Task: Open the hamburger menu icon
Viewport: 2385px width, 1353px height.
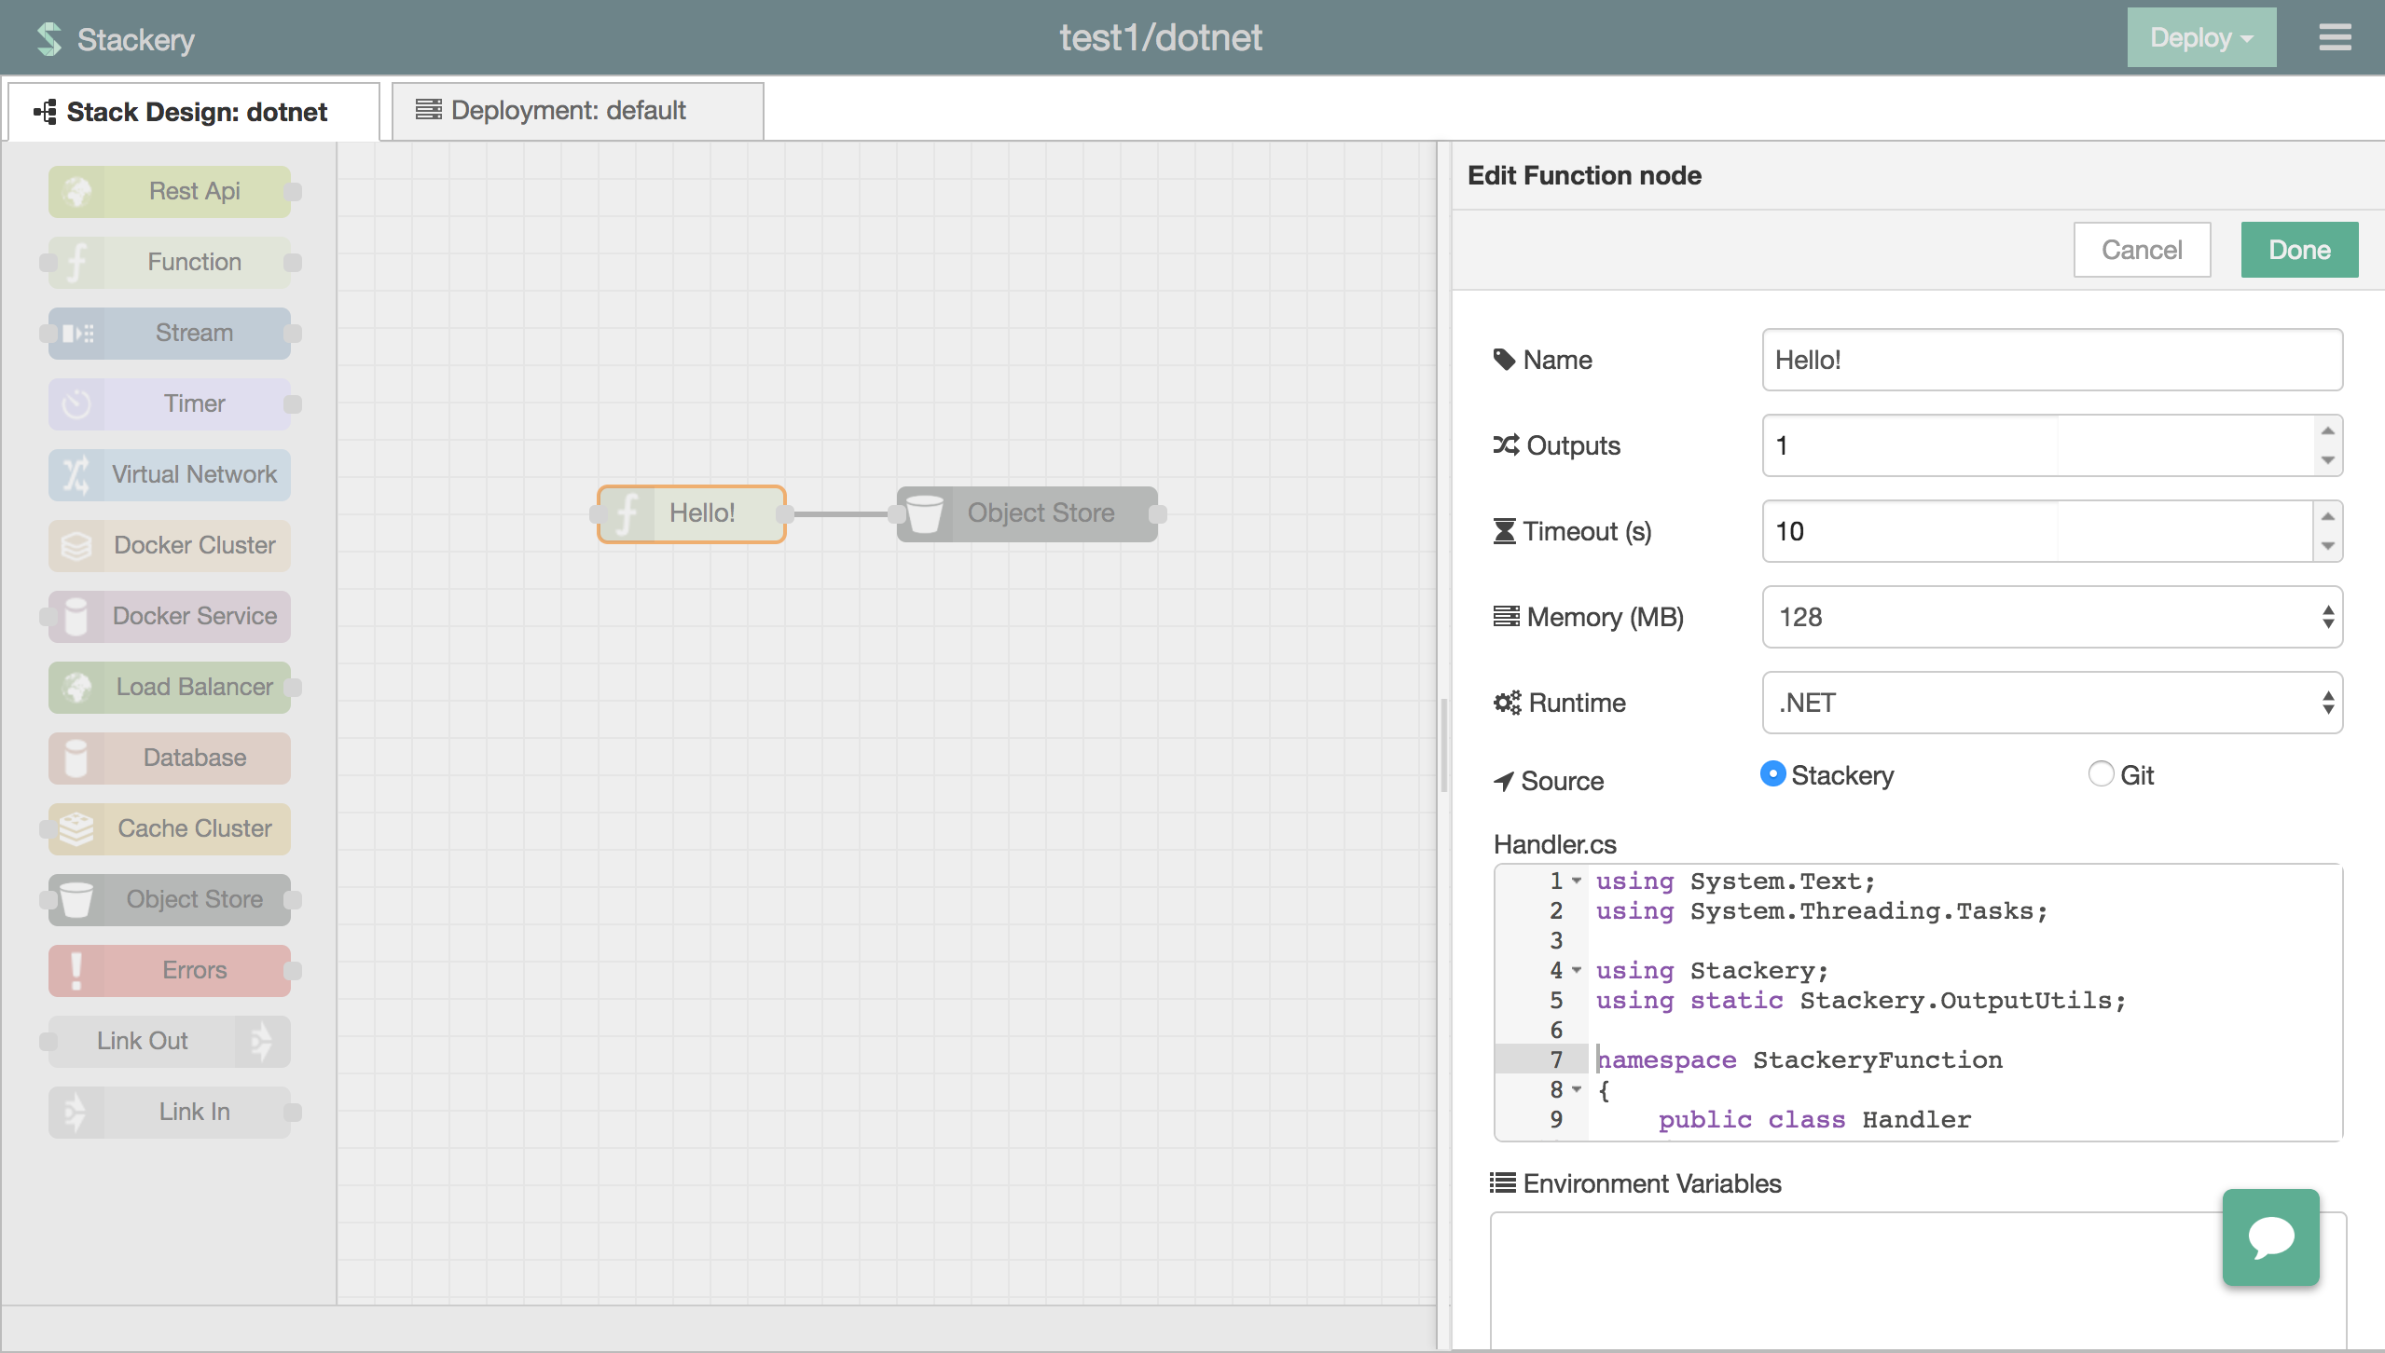Action: point(2335,37)
